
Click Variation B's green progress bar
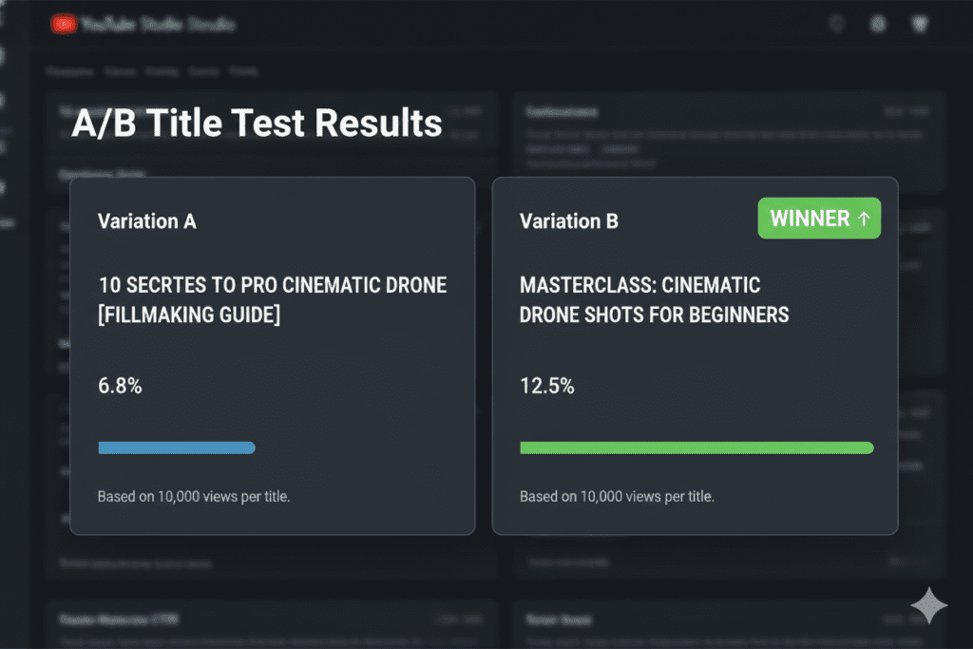point(696,448)
